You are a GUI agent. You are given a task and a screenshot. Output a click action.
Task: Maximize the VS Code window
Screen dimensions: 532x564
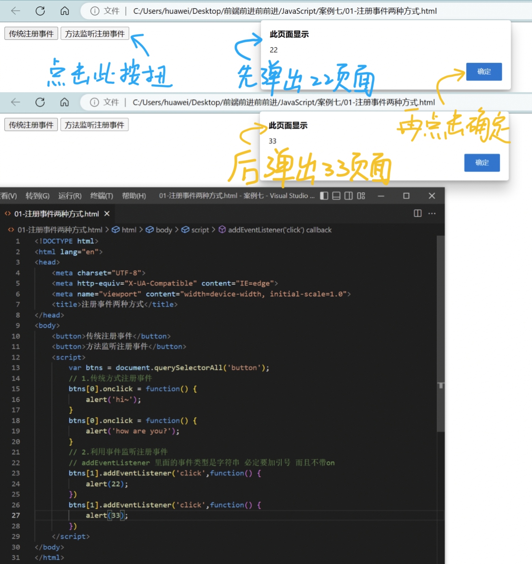[x=406, y=196]
